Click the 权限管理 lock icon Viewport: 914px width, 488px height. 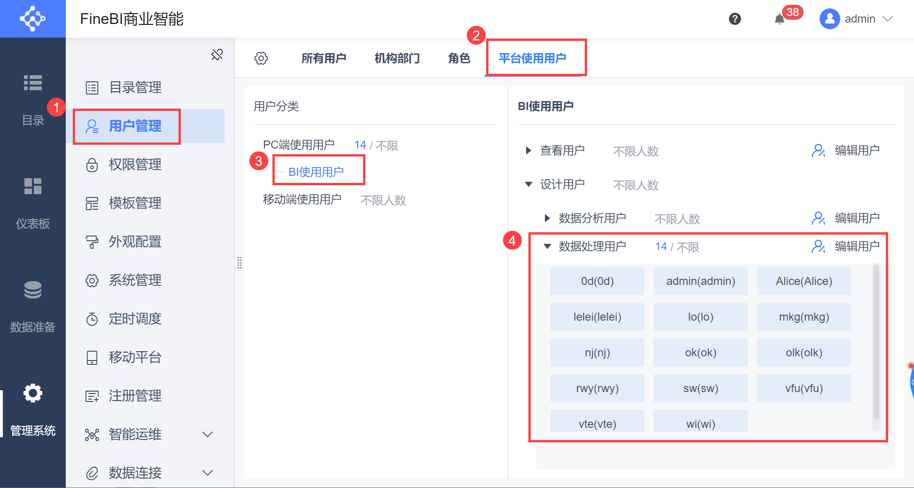[x=92, y=165]
